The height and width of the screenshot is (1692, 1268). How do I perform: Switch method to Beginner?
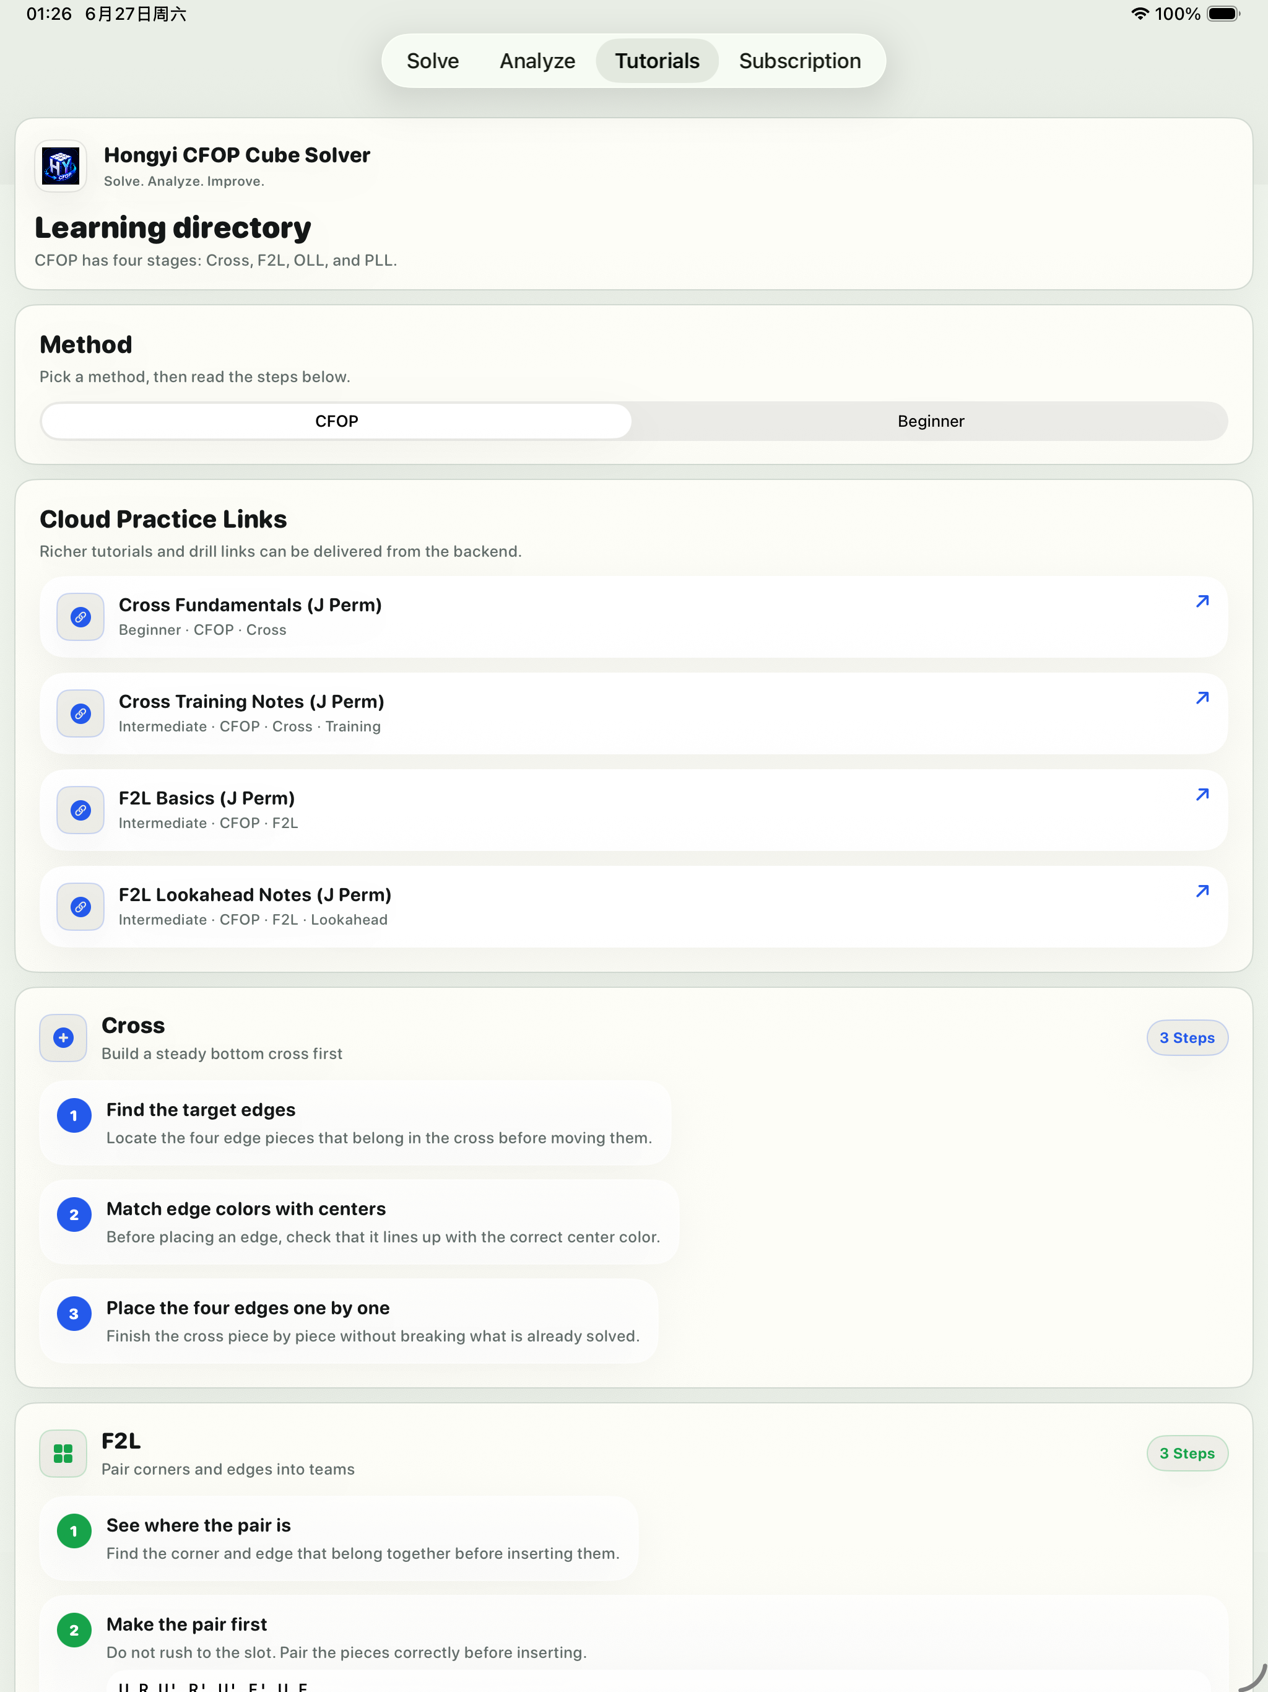pos(930,422)
